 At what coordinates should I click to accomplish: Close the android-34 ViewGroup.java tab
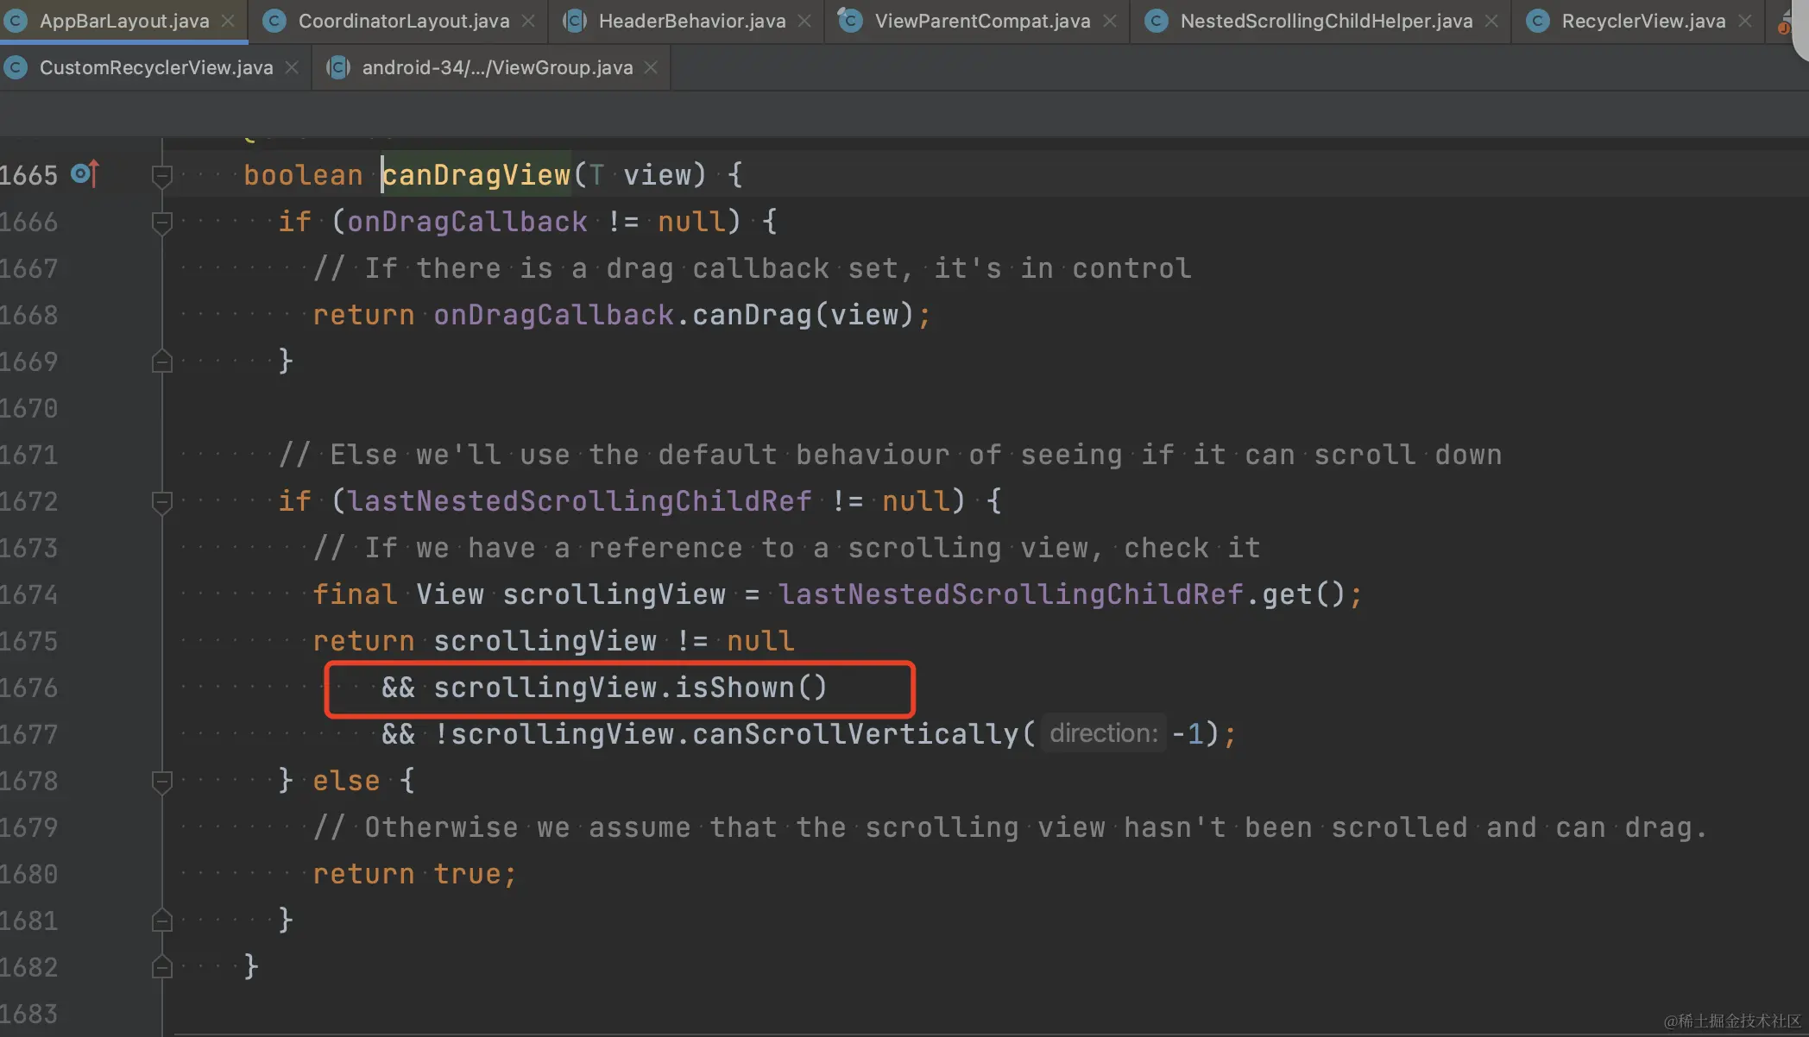pyautogui.click(x=651, y=67)
